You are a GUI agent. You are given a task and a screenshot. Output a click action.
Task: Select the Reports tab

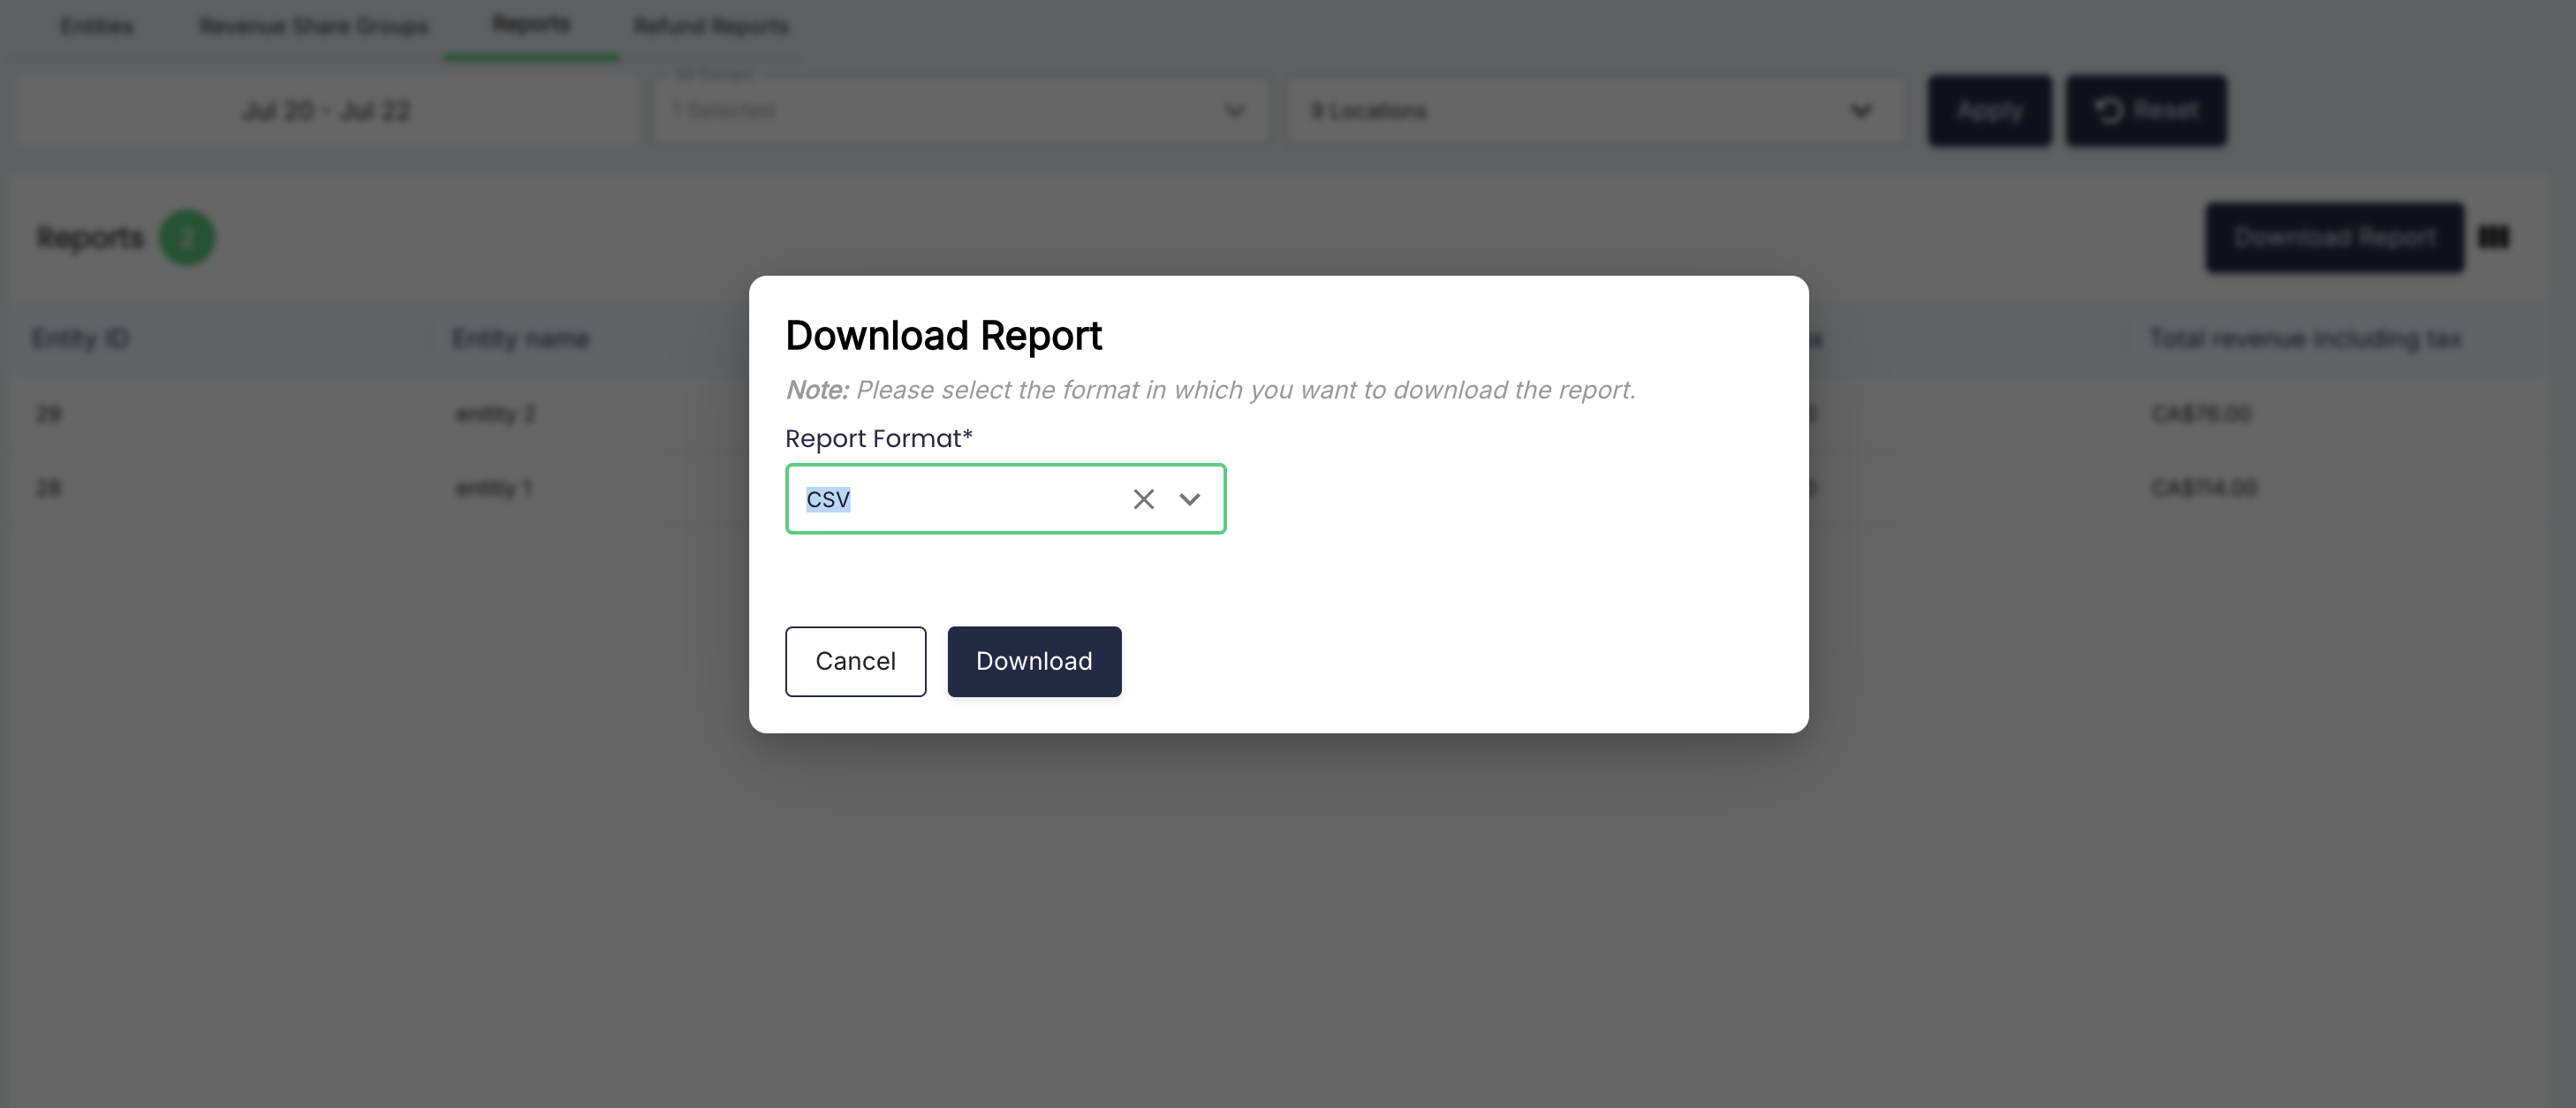point(531,24)
